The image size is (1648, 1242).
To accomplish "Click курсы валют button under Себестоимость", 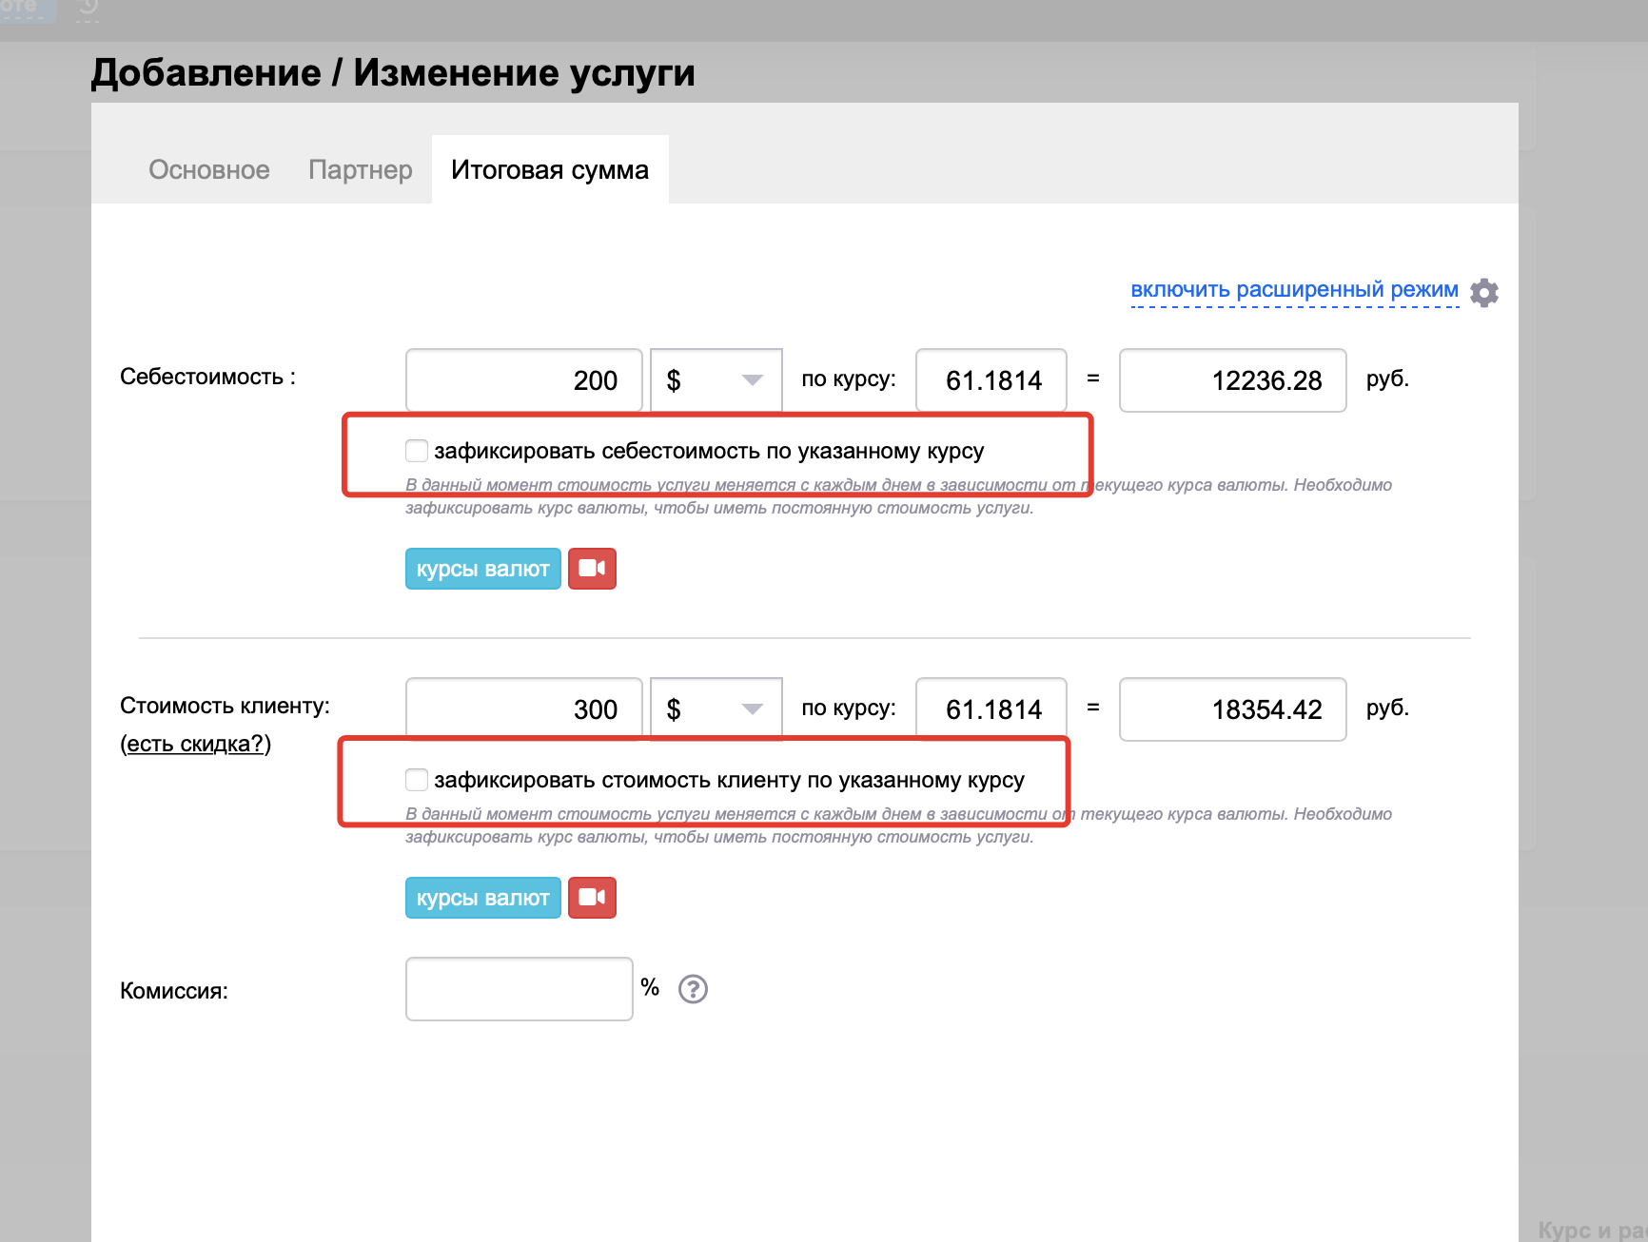I will click(x=483, y=569).
